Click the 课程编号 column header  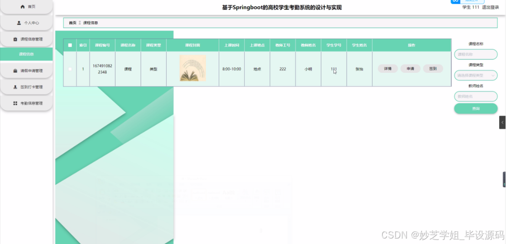[x=102, y=46]
